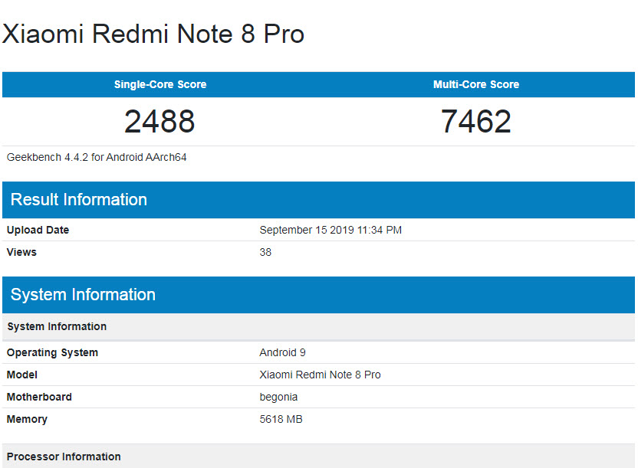Viewport: 638px width, 468px height.
Task: Select the September 15 2019 upload date value
Action: click(331, 230)
